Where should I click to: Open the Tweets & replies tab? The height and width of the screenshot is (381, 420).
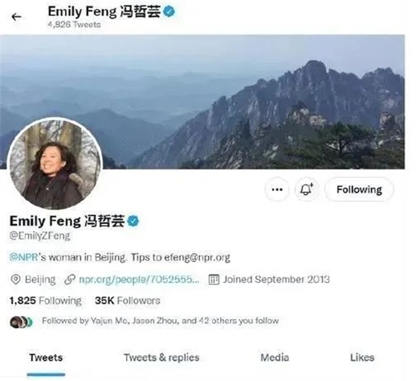pos(161,358)
